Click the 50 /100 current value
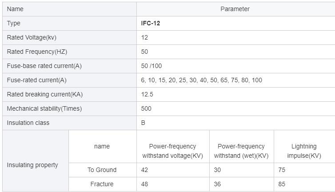Image resolution: width=335 pixels, height=192 pixels. click(x=151, y=66)
